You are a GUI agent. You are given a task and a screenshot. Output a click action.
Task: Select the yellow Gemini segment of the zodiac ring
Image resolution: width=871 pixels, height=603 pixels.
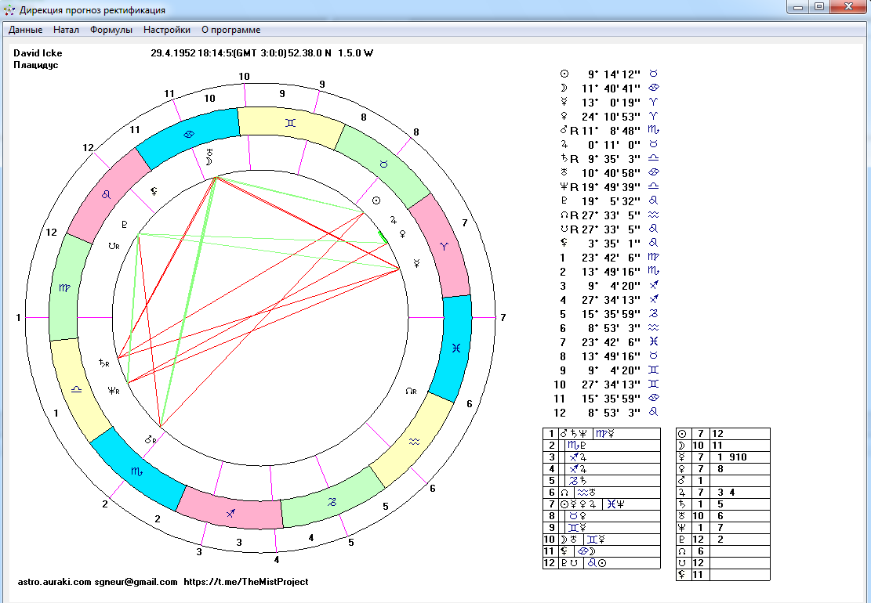289,123
